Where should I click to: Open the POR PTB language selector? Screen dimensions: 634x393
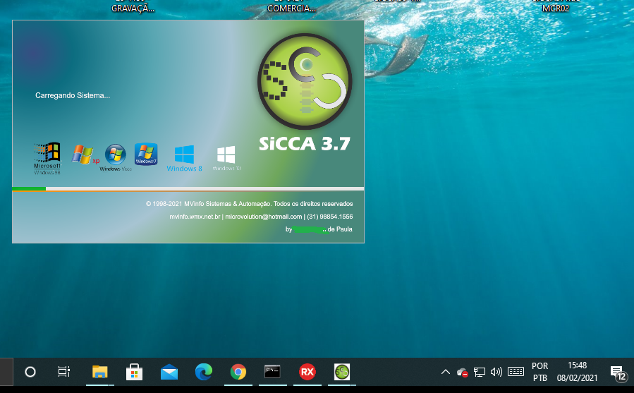click(539, 372)
